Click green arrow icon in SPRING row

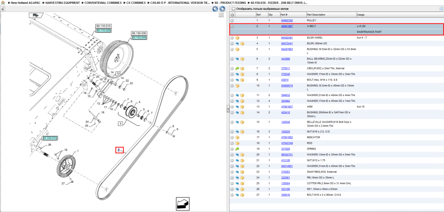coord(237,149)
